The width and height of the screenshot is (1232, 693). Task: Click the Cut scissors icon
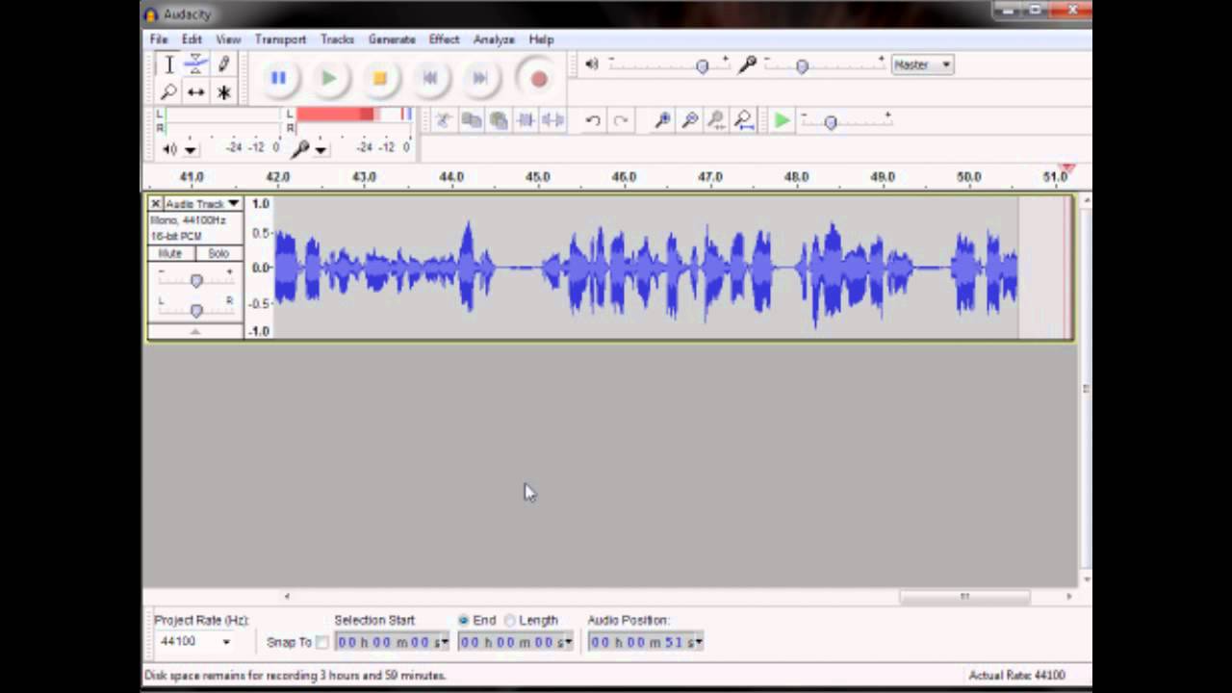[x=444, y=120]
